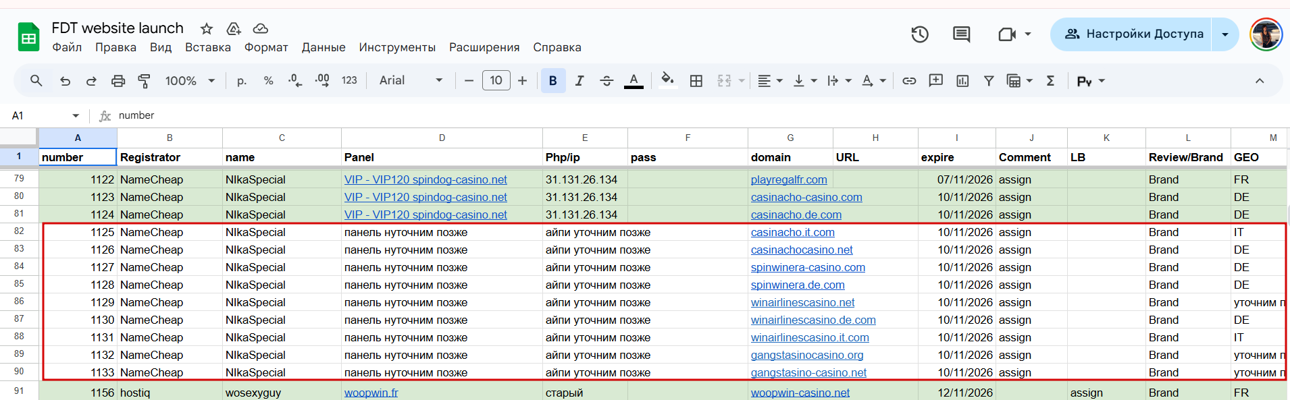The height and width of the screenshot is (400, 1290).
Task: Open the Данные menu
Action: [324, 47]
